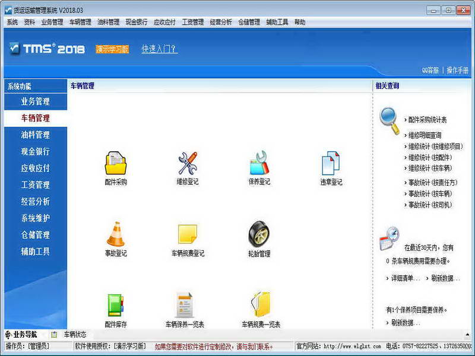Open the 车辆管理 menu in menu bar

pyautogui.click(x=80, y=22)
